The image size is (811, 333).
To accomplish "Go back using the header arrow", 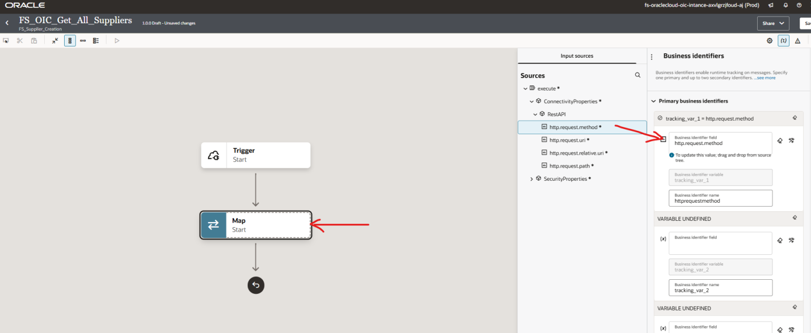I will coord(7,23).
